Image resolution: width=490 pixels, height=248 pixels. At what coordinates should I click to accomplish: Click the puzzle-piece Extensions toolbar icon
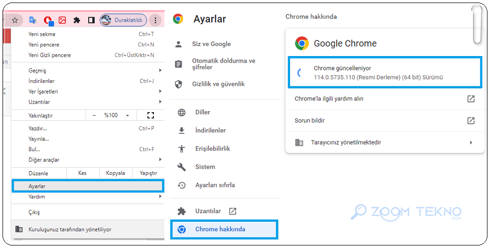[77, 20]
